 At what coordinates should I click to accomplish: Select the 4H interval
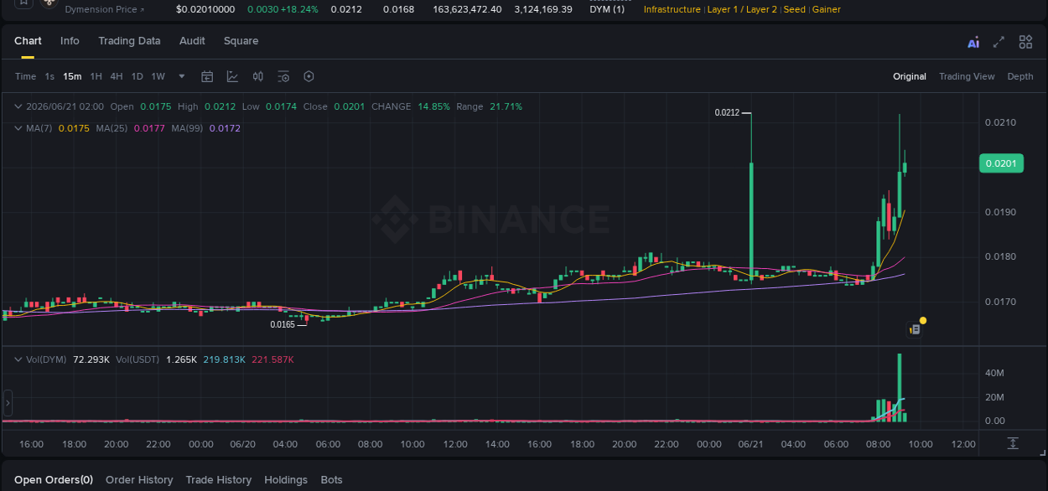[x=117, y=76]
